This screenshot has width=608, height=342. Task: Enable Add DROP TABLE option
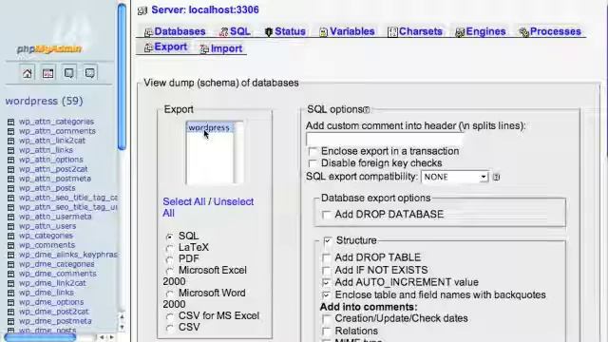[x=327, y=257]
